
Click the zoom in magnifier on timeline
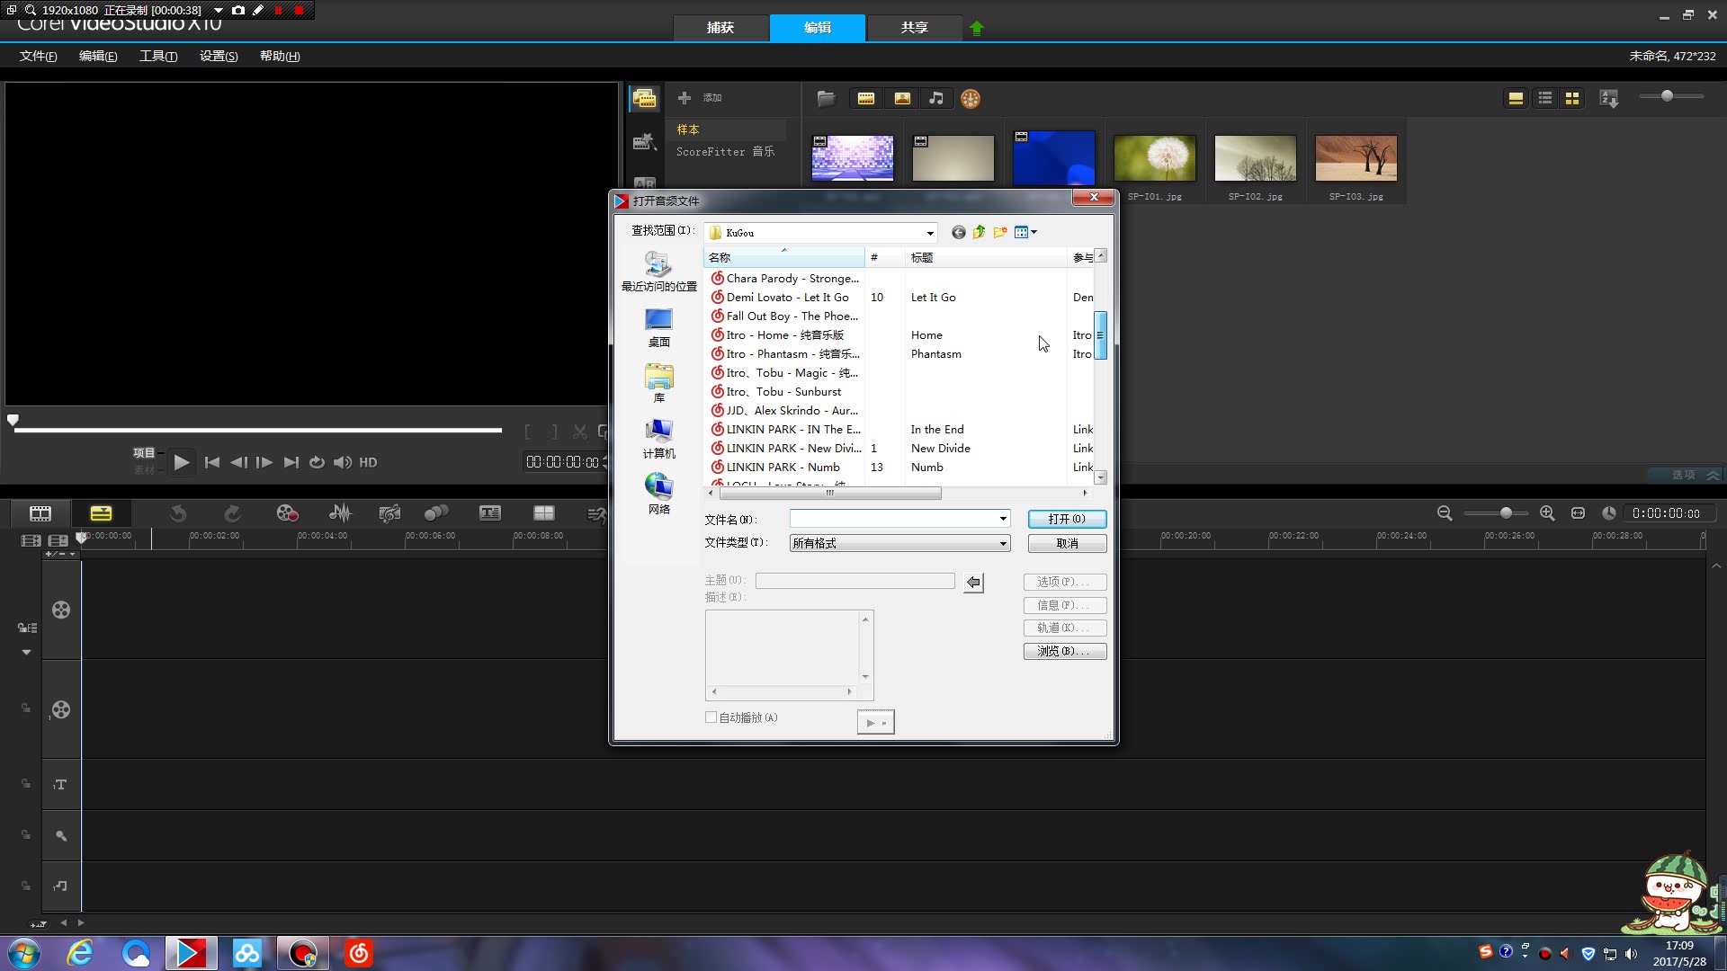(x=1547, y=513)
